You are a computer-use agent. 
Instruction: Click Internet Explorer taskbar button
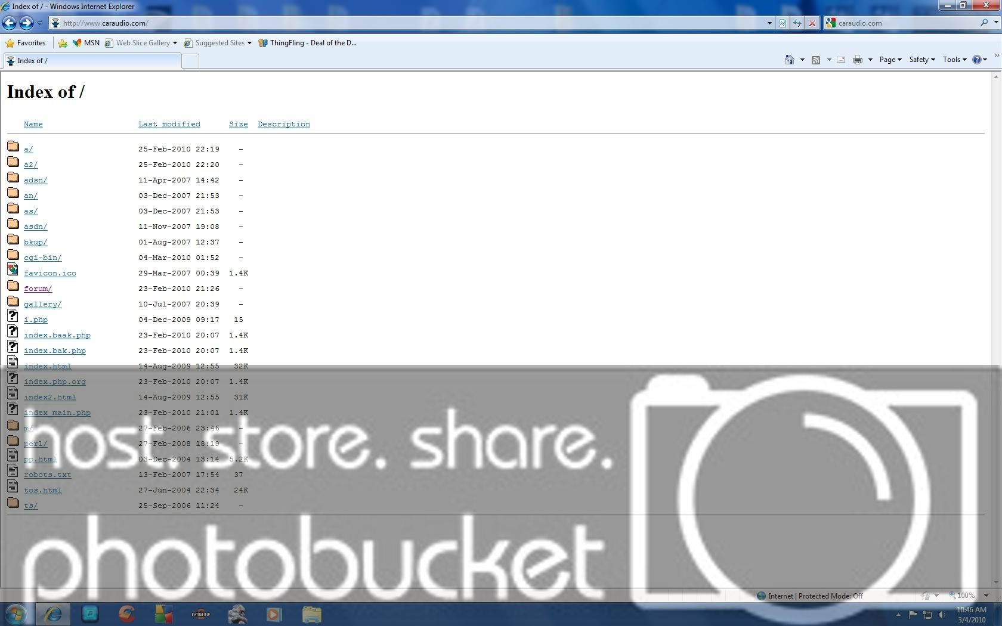pos(54,614)
